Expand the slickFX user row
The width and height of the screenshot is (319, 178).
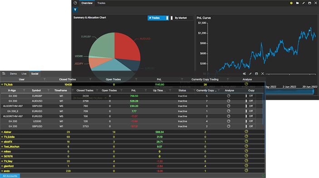(2, 142)
